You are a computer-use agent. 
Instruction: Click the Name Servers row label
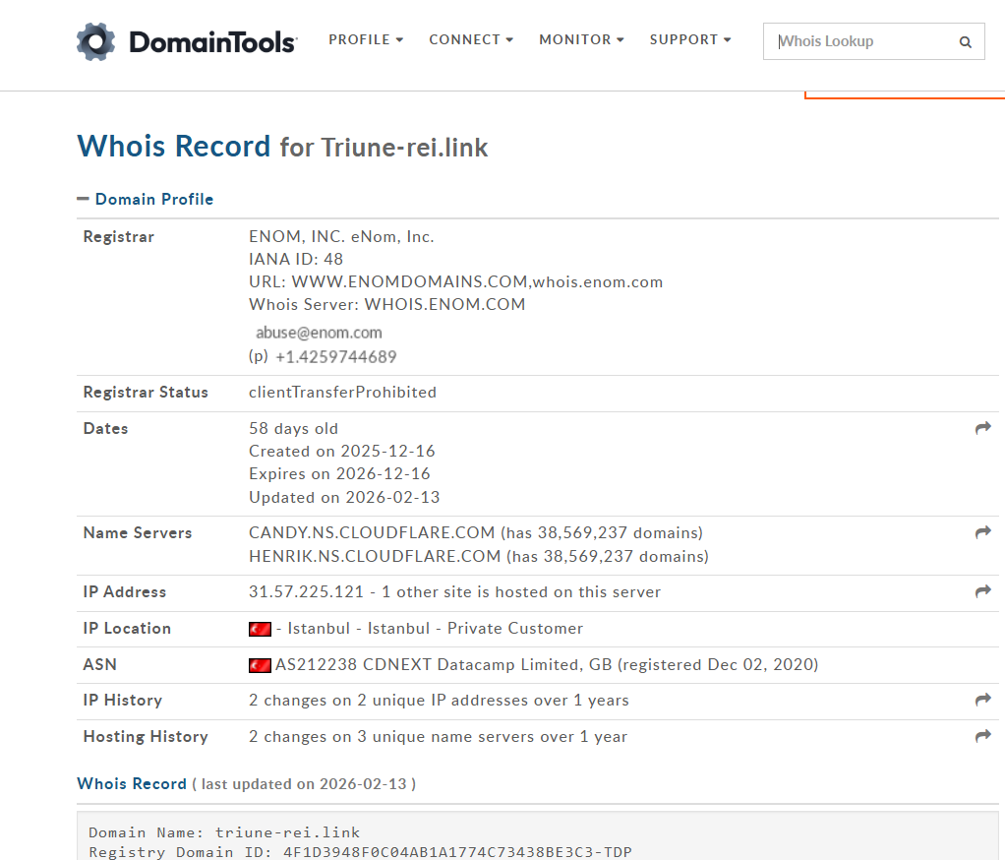tap(137, 533)
